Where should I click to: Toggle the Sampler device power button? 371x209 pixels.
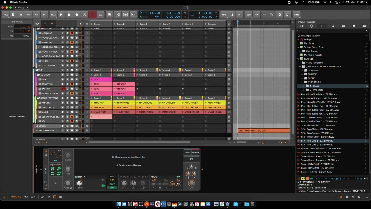[46, 151]
